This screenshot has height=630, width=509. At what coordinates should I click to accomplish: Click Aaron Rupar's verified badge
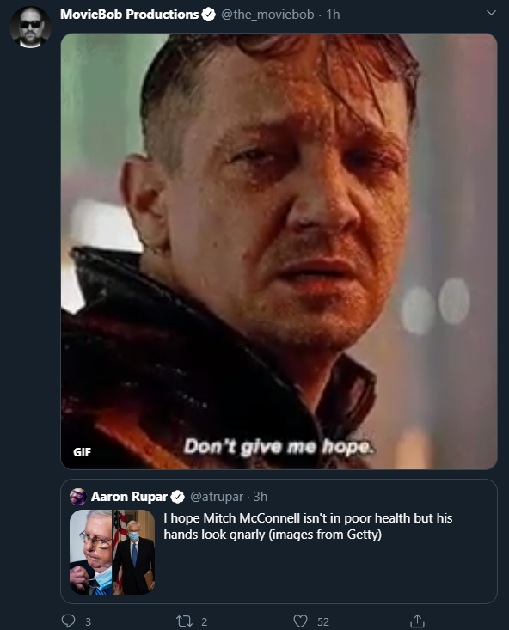(x=177, y=497)
